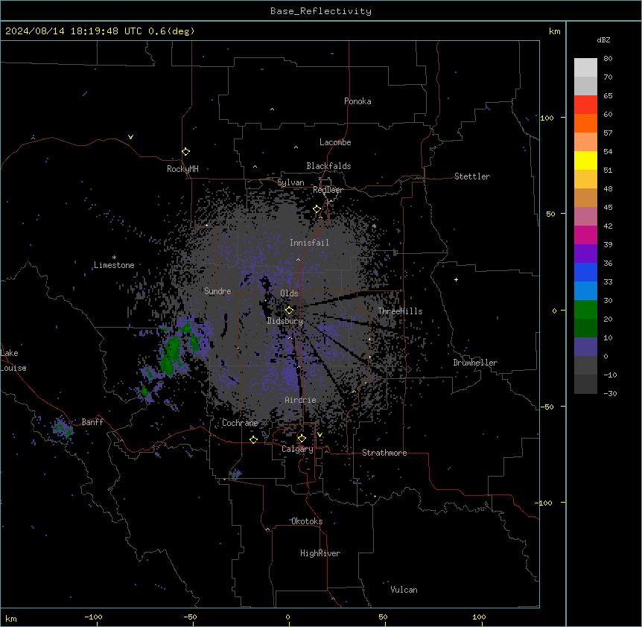Click the Calgary label

(x=297, y=449)
